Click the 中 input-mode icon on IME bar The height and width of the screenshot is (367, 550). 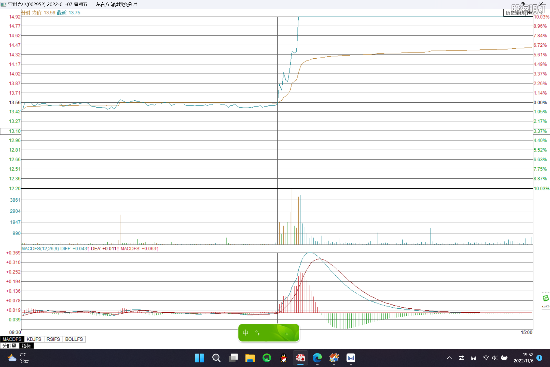(x=245, y=333)
